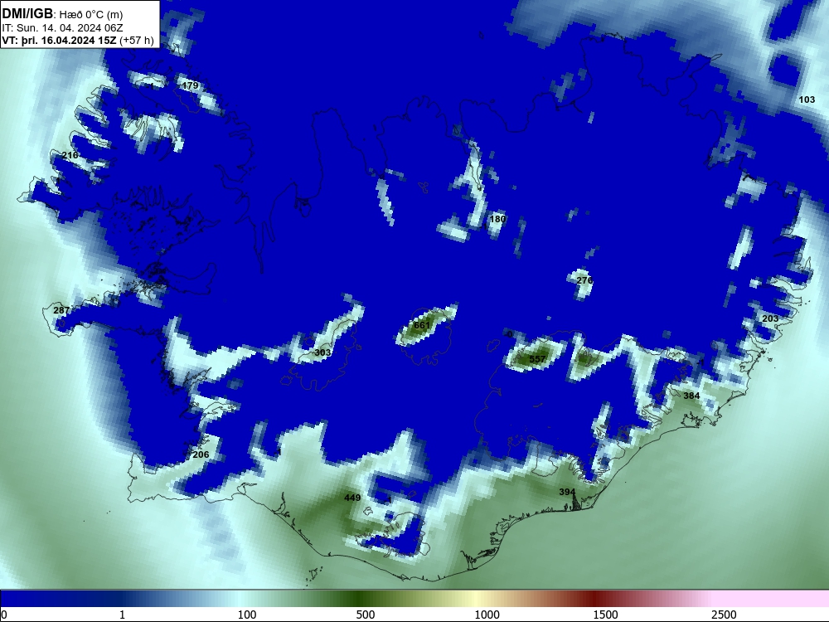Click the 276 value on the map
Screen dimensions: 829x622
(584, 280)
